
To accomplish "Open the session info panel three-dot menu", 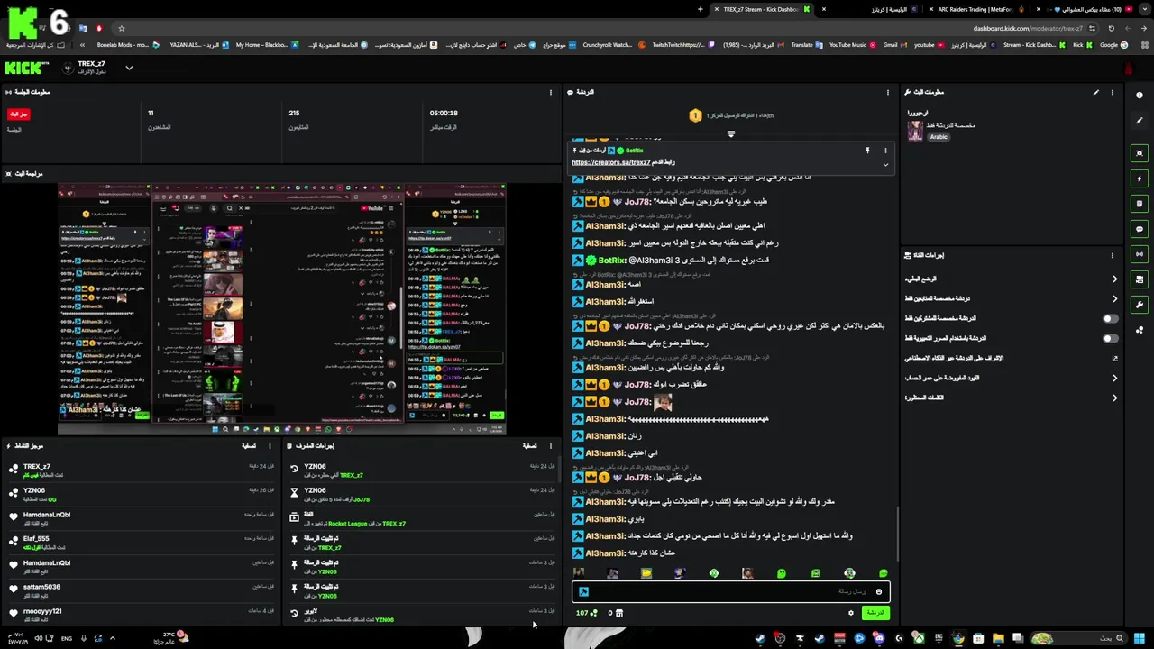I will click(x=551, y=92).
